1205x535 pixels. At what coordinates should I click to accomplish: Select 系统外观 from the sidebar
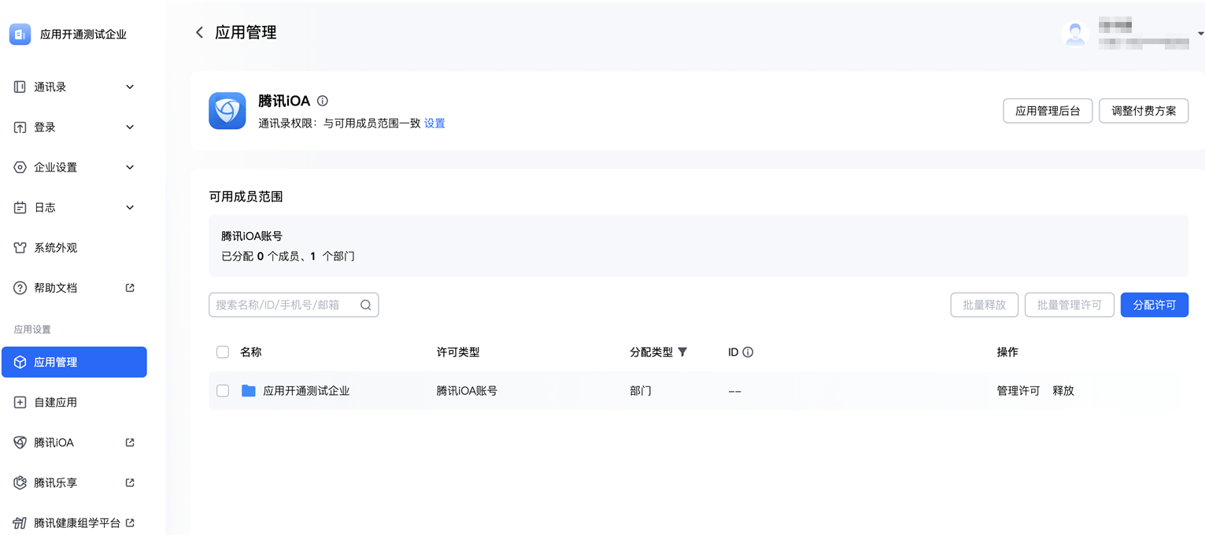coord(55,248)
